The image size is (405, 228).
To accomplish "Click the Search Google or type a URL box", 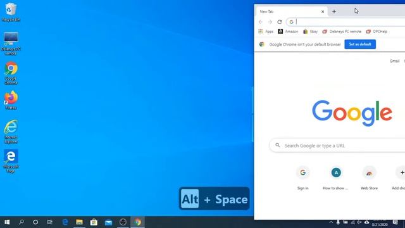I will point(337,146).
